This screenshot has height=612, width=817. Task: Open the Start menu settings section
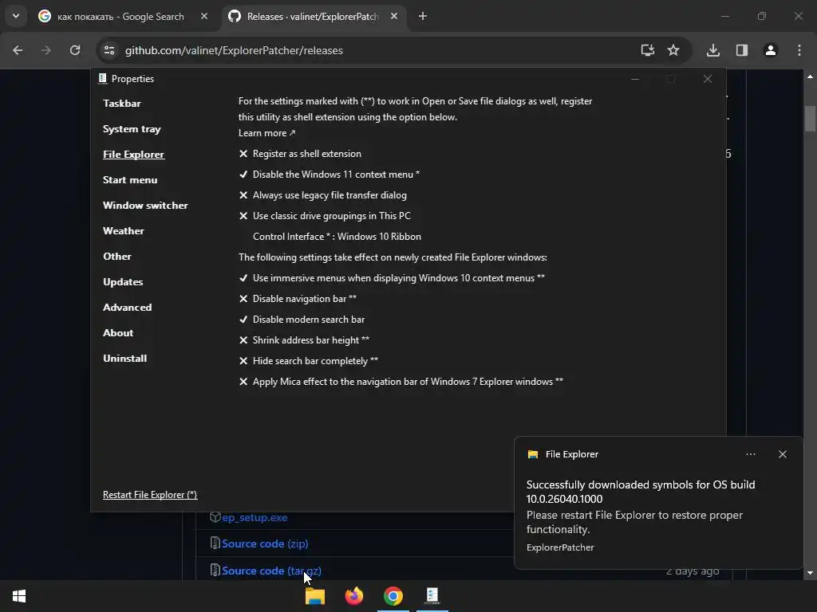click(x=130, y=179)
